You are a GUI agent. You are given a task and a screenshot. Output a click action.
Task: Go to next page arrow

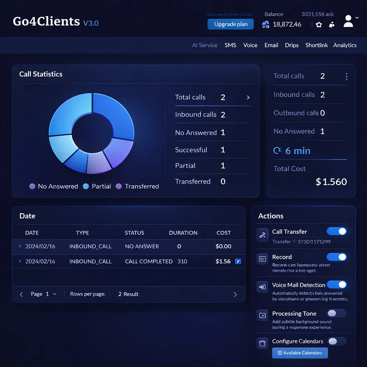coord(235,294)
